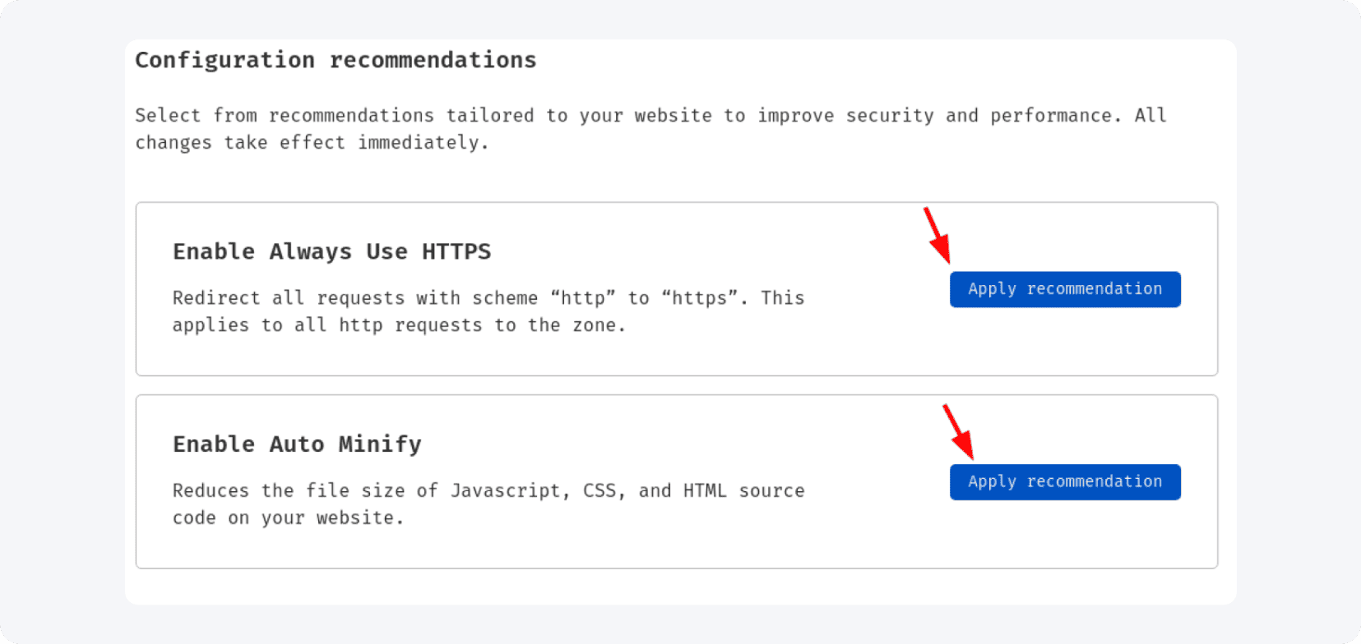Select the Enable Auto Minify heading
Viewport: 1361px width, 644px height.
296,444
